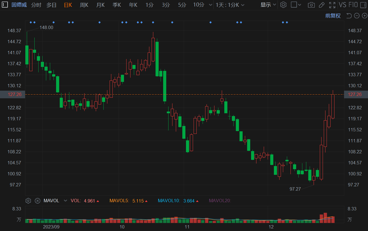This screenshot has height=231, width=368.
Task: Click the latest red candlestick at 127.26
Action: (x=333, y=106)
